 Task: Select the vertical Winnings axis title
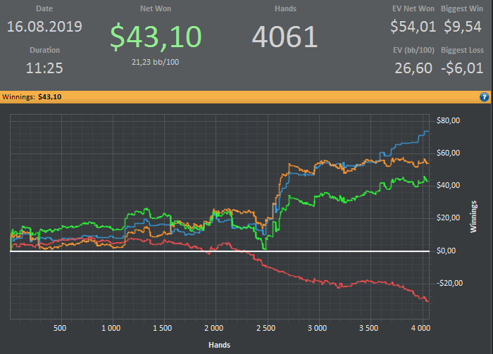(x=473, y=217)
